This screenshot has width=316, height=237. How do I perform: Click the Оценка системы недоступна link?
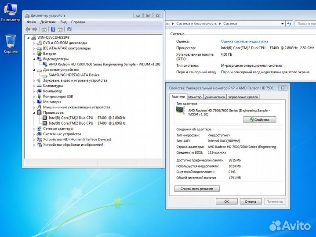244,41
